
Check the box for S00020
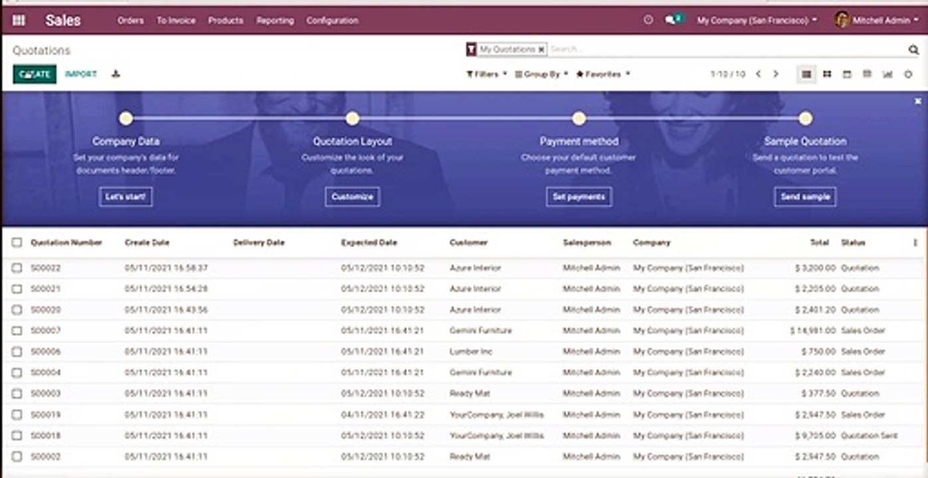[17, 310]
